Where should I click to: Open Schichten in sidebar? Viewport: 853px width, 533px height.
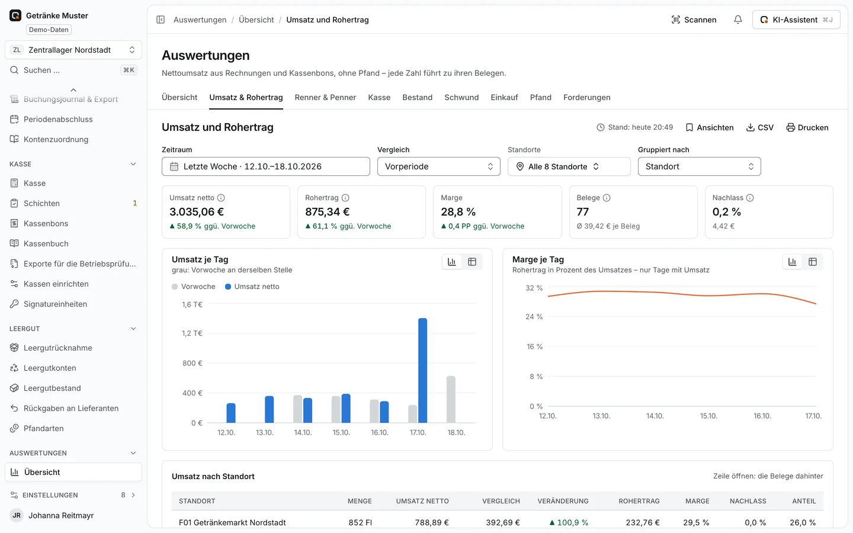click(x=73, y=203)
